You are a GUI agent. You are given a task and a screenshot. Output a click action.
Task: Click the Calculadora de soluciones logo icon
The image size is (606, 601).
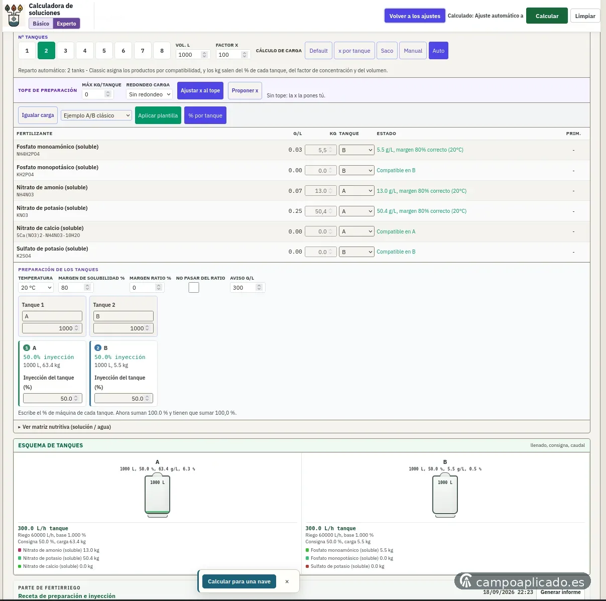click(x=14, y=15)
